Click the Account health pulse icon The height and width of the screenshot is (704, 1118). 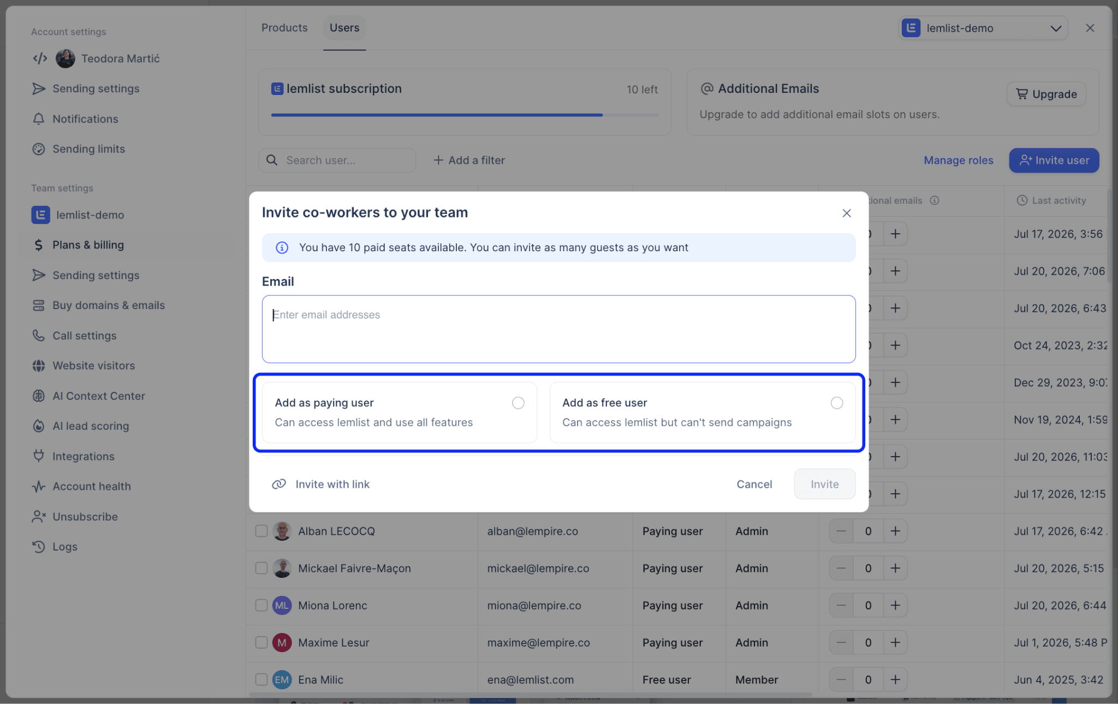click(x=38, y=487)
